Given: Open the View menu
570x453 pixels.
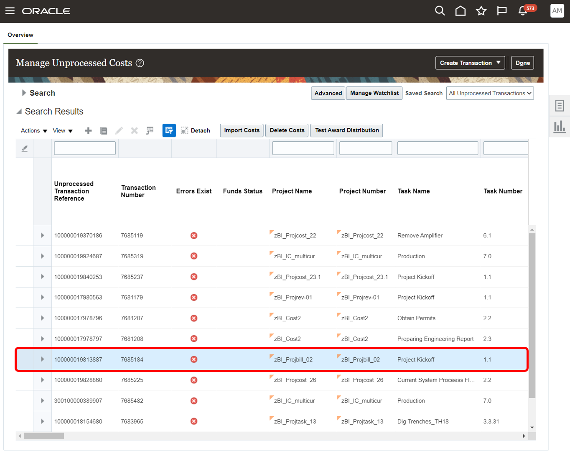Looking at the screenshot, I should click(x=63, y=131).
